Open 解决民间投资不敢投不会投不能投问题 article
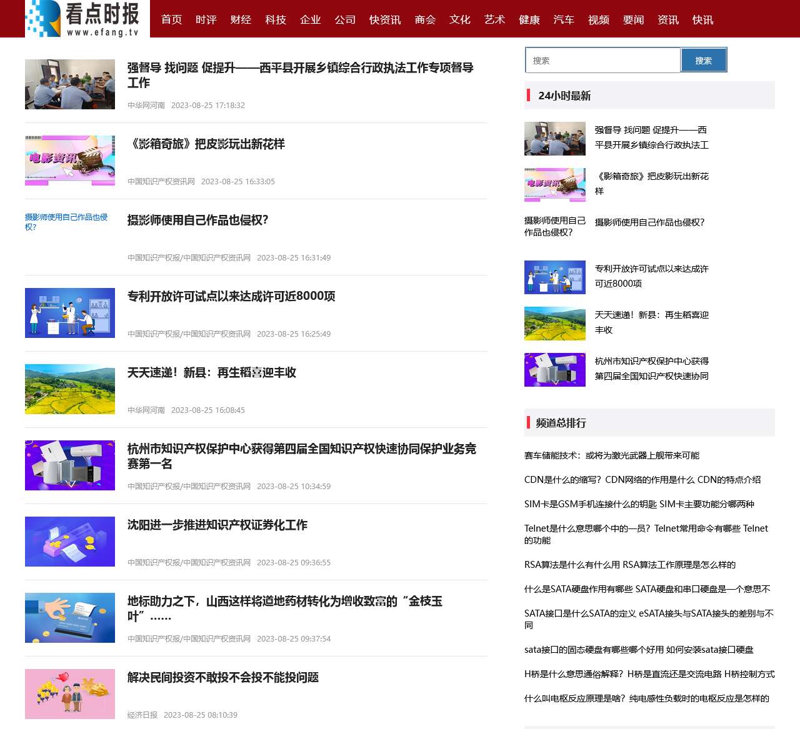 coord(223,678)
